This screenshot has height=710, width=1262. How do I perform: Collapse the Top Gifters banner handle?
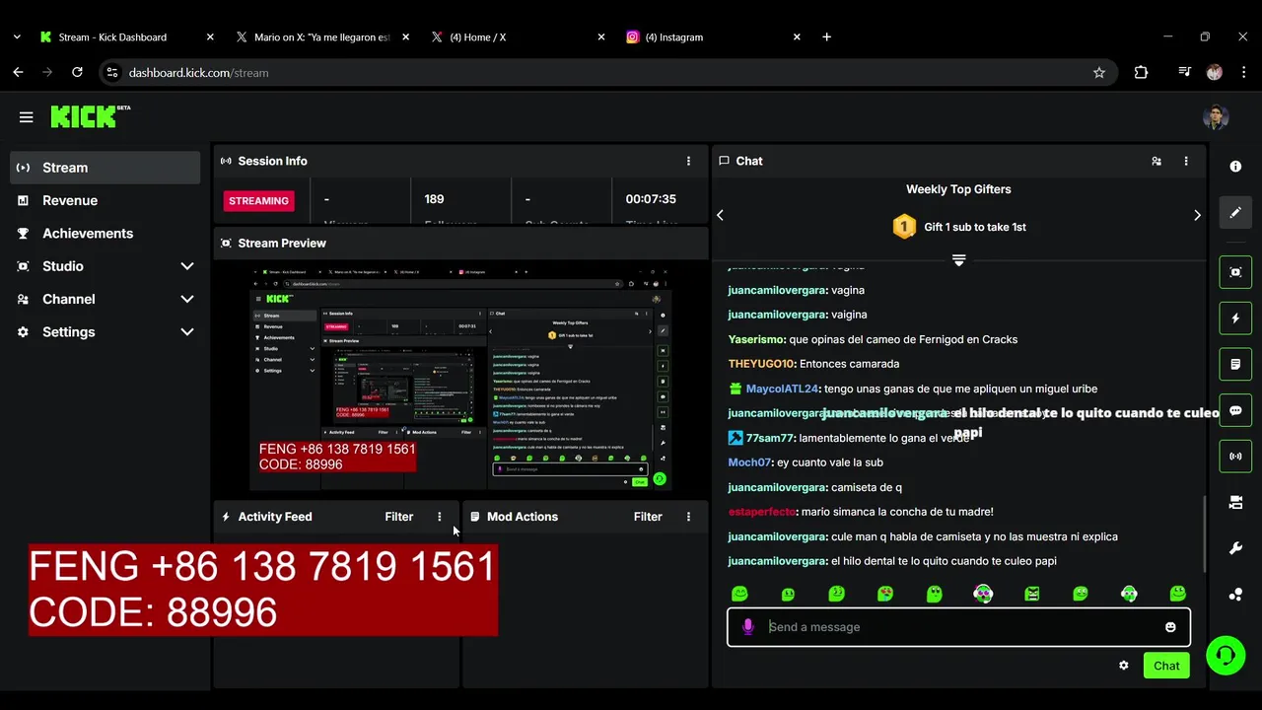tap(958, 260)
